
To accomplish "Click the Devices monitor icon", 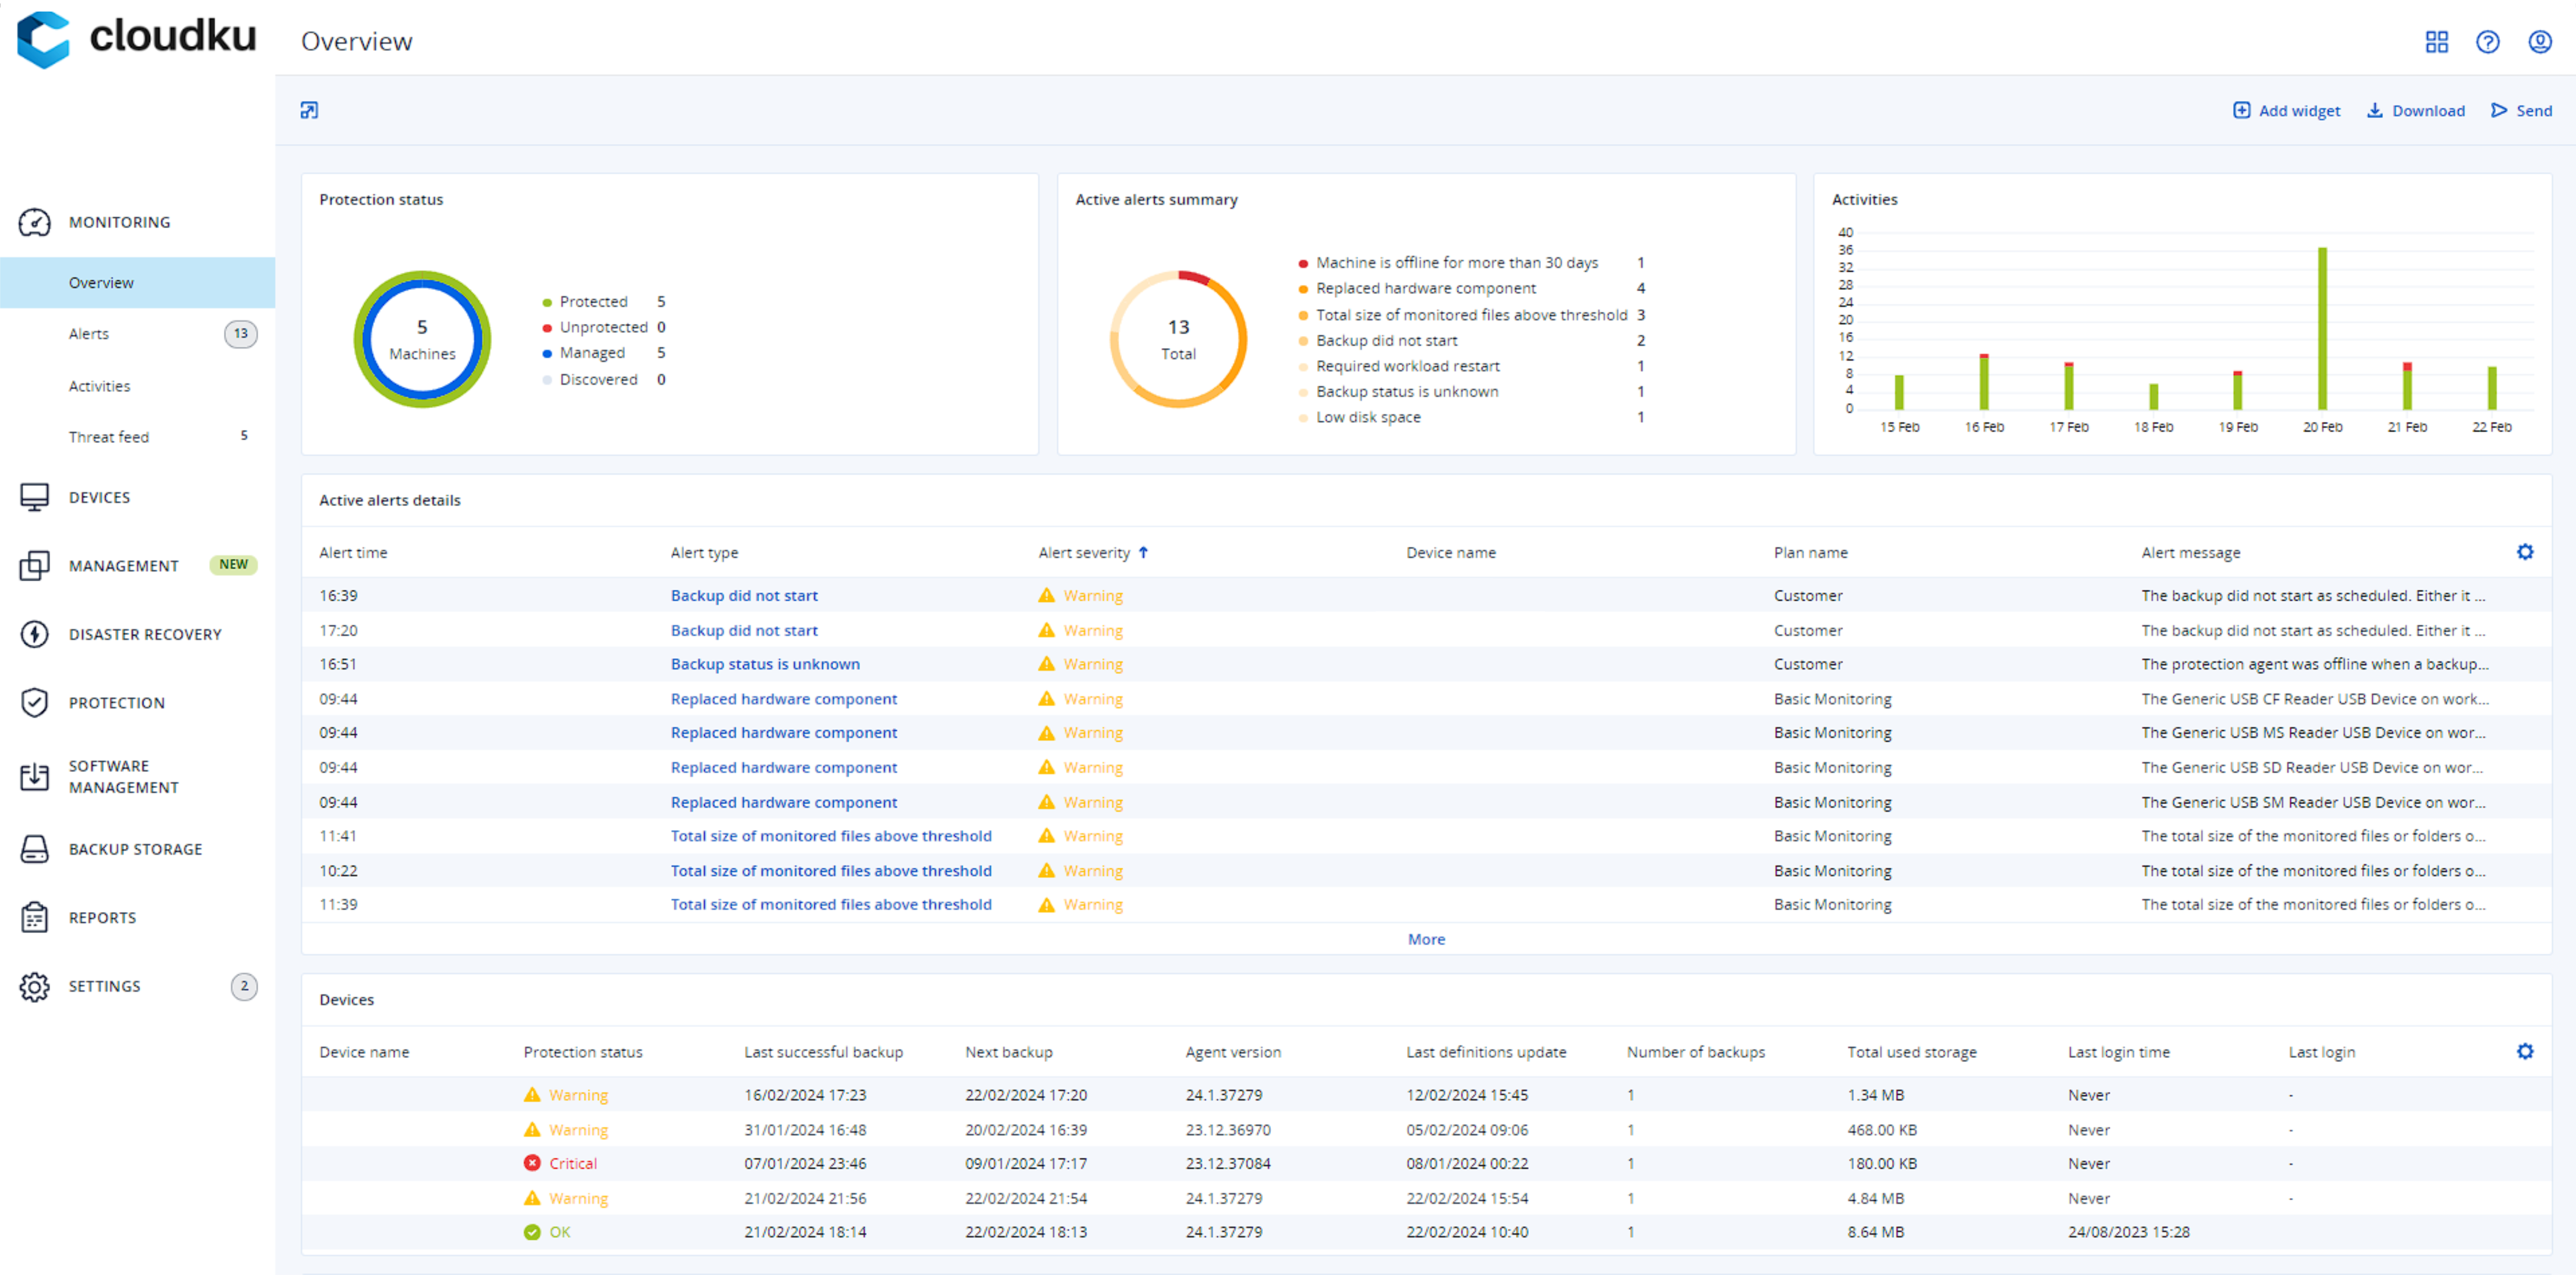I will click(x=34, y=497).
